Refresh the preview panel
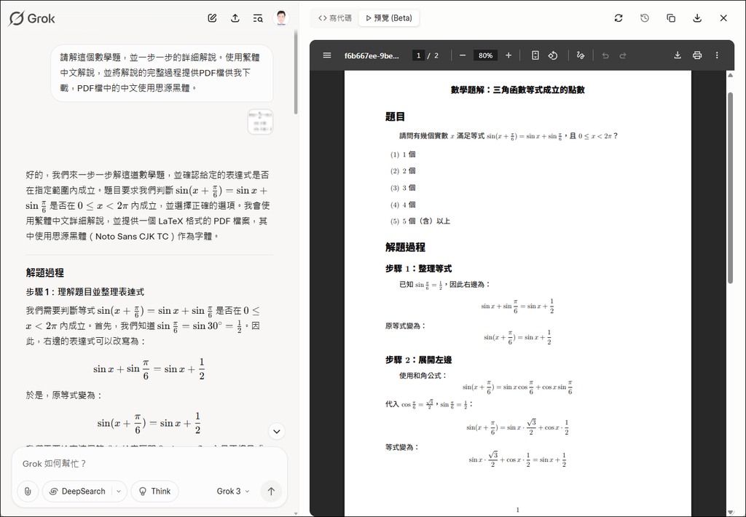This screenshot has height=517, width=746. (619, 18)
